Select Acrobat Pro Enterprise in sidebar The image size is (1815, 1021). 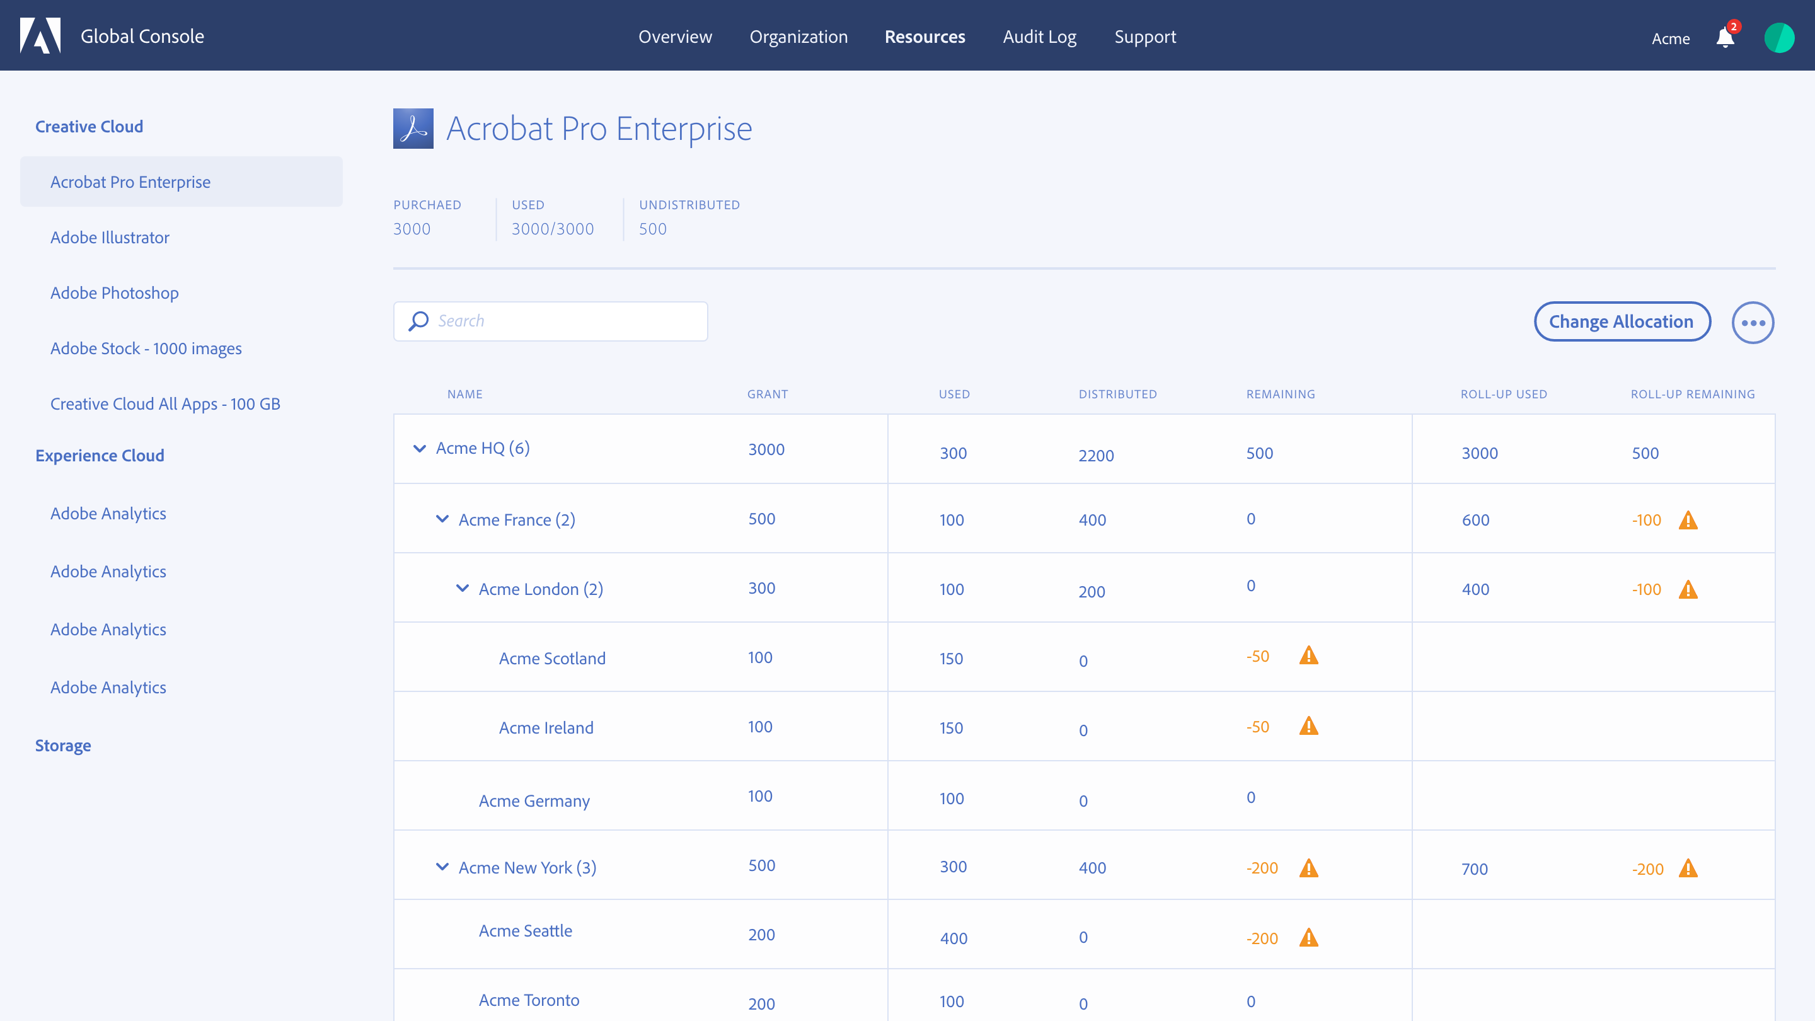click(x=181, y=182)
